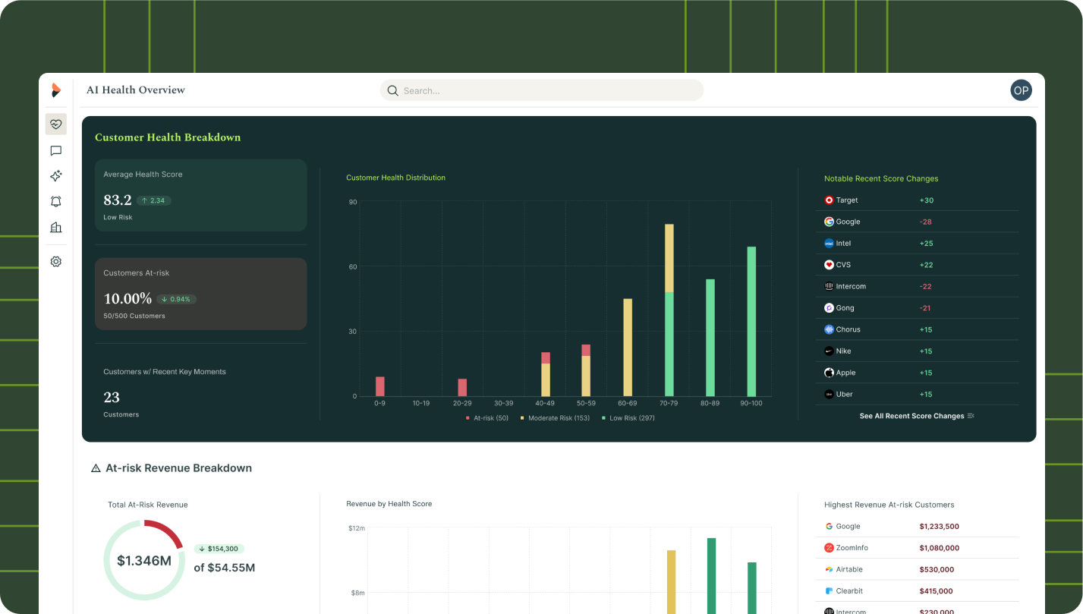1083x614 pixels.
Task: Open the heart health overview sidebar icon
Action: tap(55, 124)
